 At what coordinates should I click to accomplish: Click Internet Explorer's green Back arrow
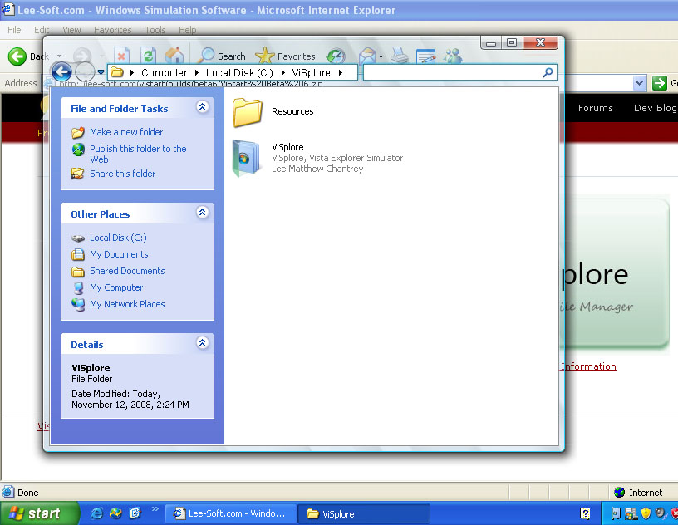point(17,56)
